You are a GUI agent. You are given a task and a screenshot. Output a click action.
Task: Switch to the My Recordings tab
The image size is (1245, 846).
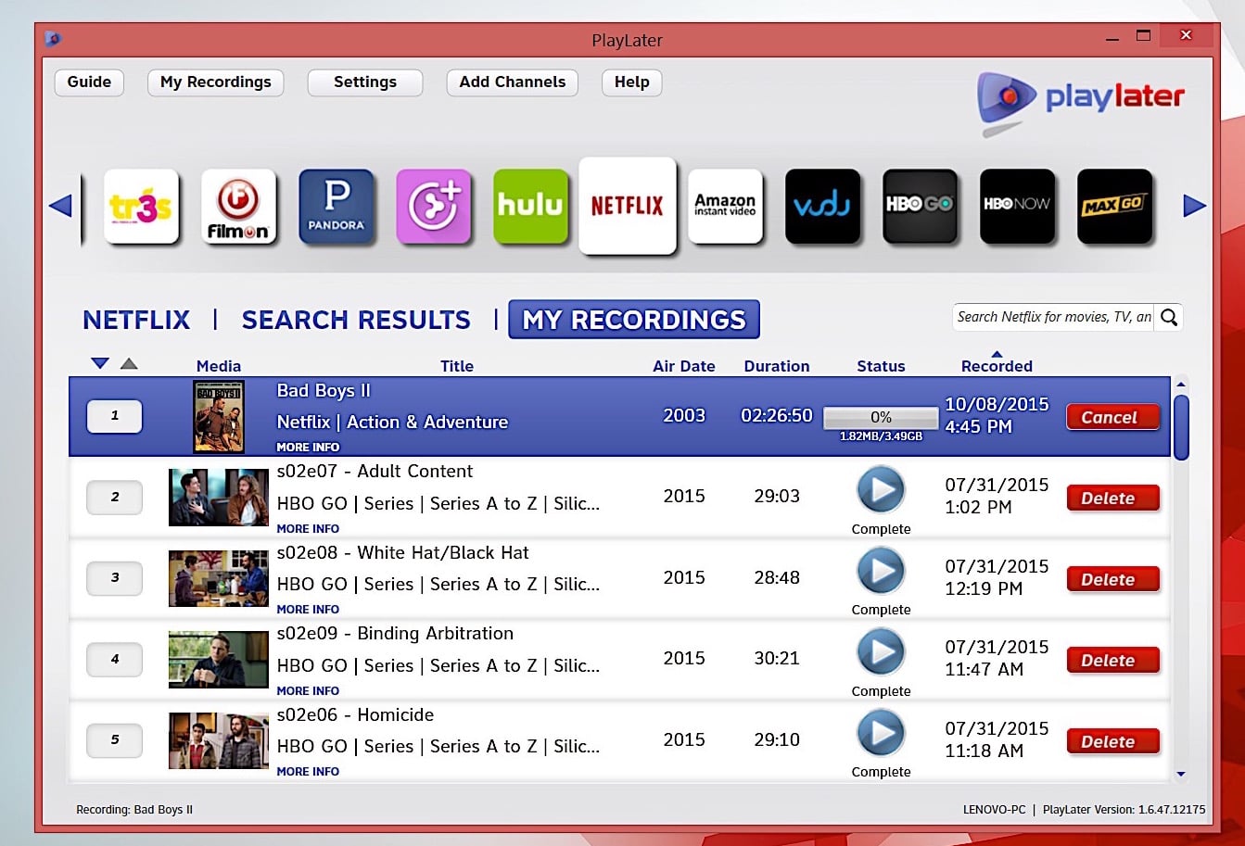coord(633,319)
